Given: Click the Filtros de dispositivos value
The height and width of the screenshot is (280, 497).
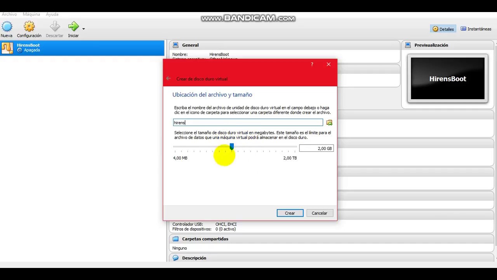Looking at the screenshot, I should 226,229.
